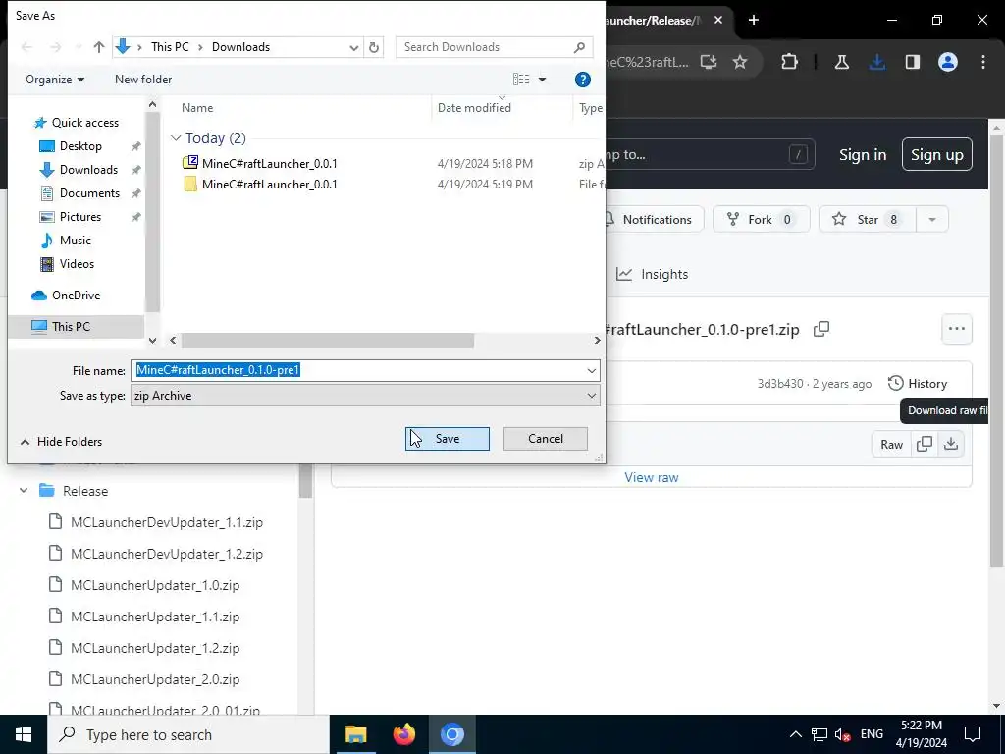Click New folder in the dialog toolbar
This screenshot has width=1005, height=754.
(143, 80)
